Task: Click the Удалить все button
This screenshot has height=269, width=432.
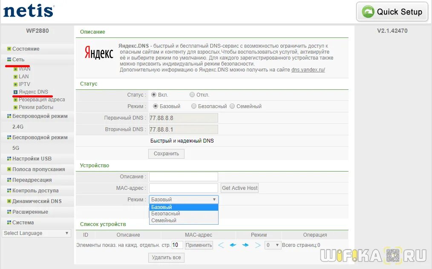Action: pyautogui.click(x=166, y=258)
